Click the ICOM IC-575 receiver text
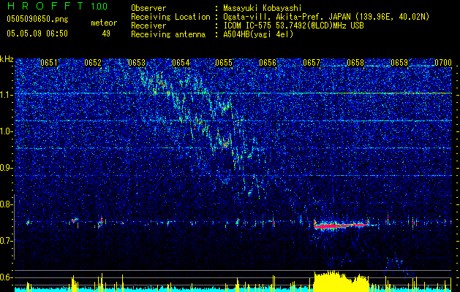This screenshot has height=292, width=460. (293, 26)
